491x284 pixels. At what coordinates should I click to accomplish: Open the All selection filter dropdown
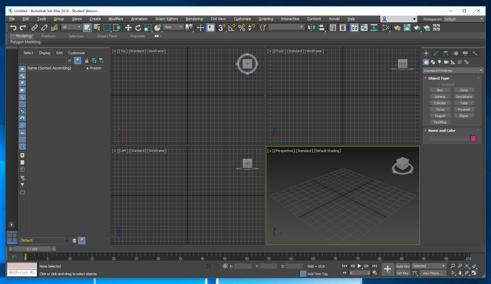[x=72, y=27]
